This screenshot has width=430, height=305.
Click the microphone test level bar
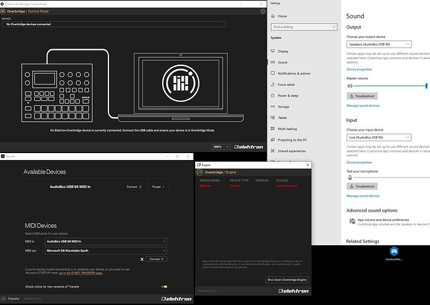[x=391, y=177]
